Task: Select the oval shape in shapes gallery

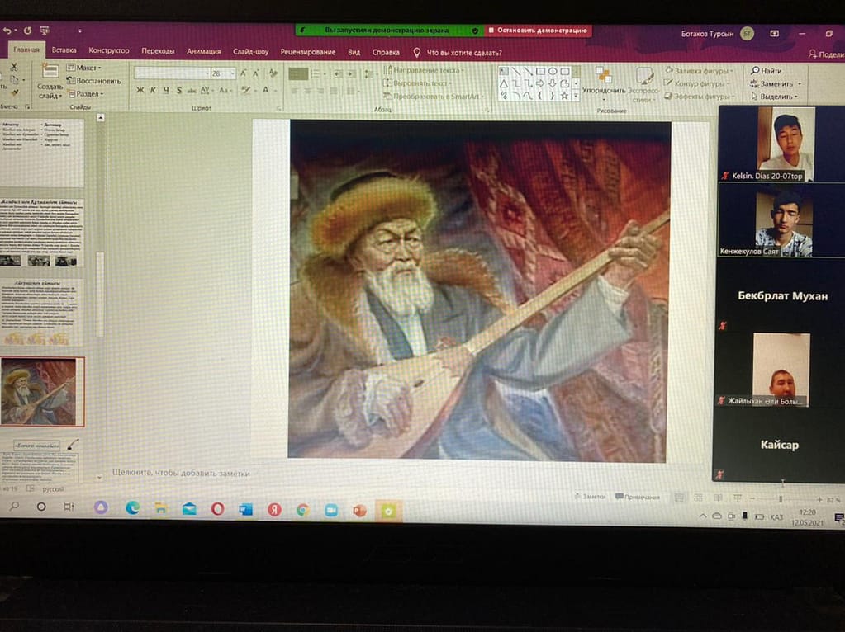Action: [x=552, y=71]
